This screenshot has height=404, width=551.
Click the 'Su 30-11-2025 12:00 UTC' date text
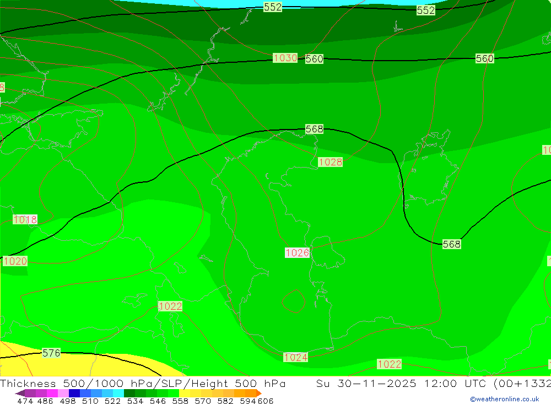pos(401,383)
